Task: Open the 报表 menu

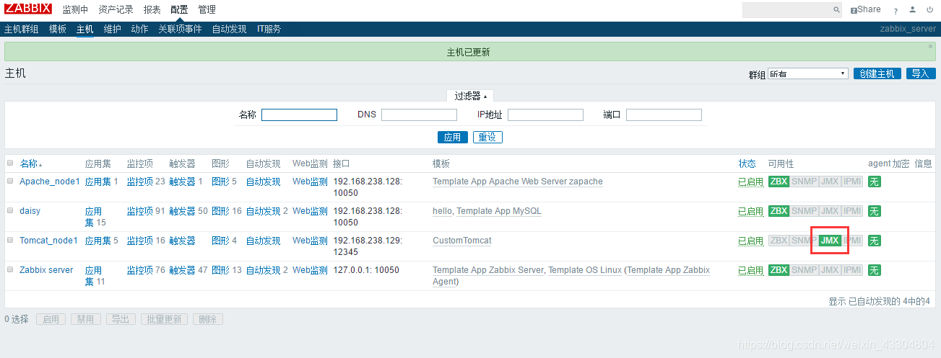Action: 152,9
